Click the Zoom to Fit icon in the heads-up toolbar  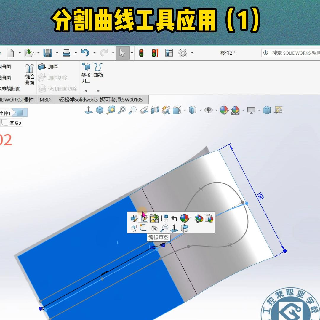tap(121, 110)
